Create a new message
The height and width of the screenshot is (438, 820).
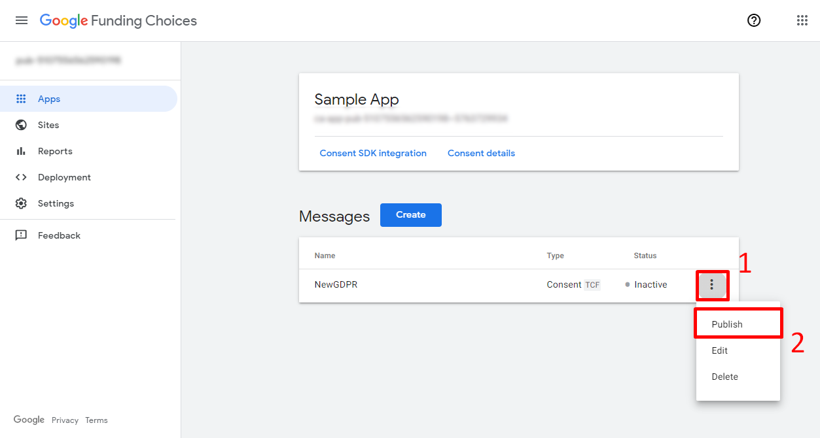coord(411,215)
